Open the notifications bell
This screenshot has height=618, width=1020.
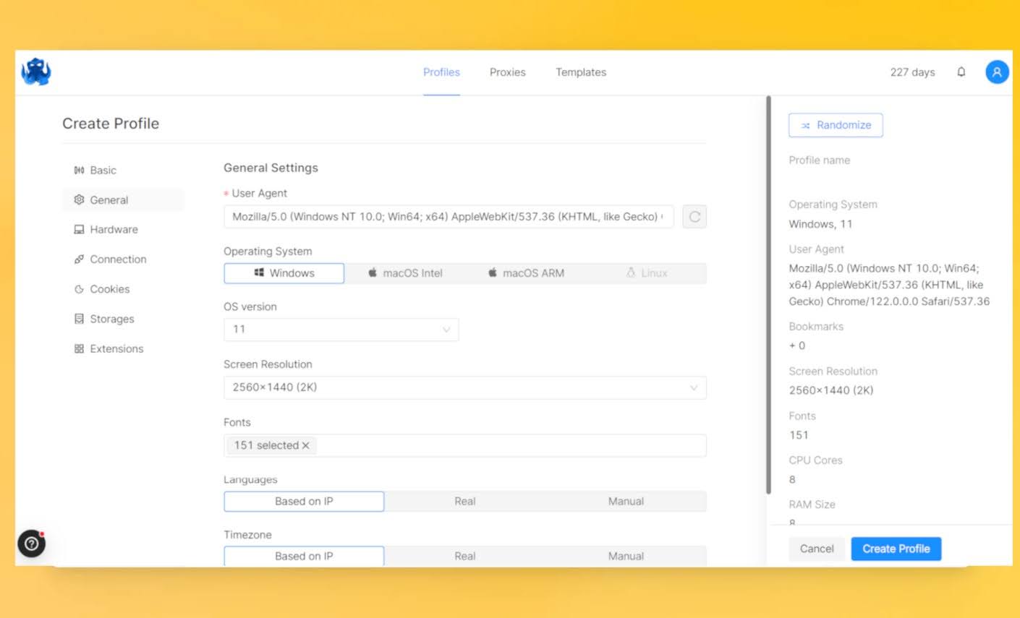click(x=961, y=72)
